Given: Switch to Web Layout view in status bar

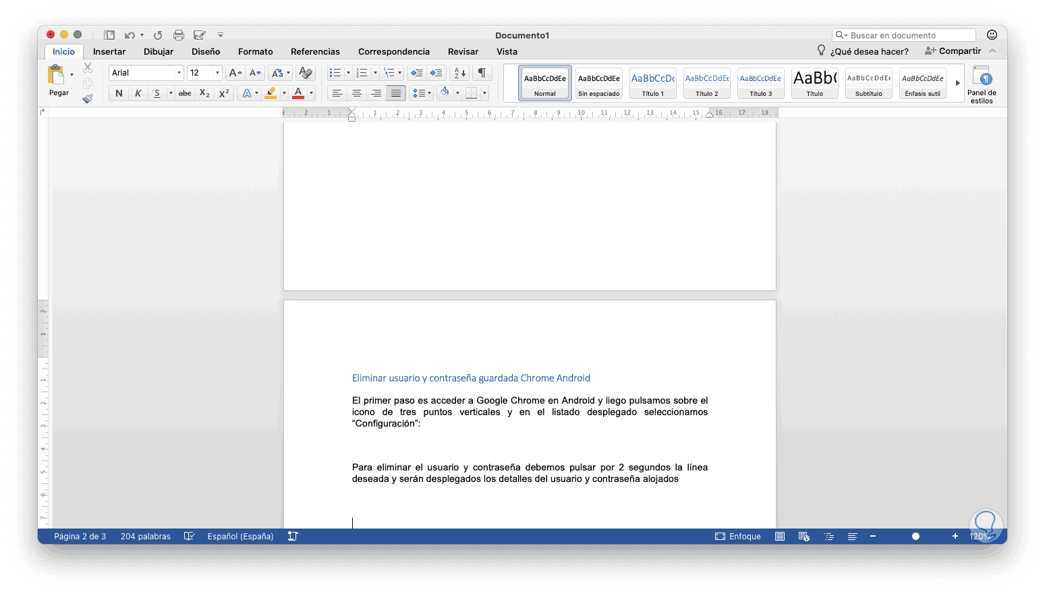Looking at the screenshot, I should click(x=804, y=537).
